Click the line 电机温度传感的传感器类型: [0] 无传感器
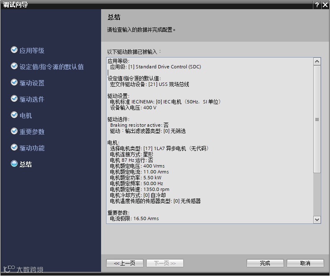Screen dimensions: 330x276 click(155, 201)
